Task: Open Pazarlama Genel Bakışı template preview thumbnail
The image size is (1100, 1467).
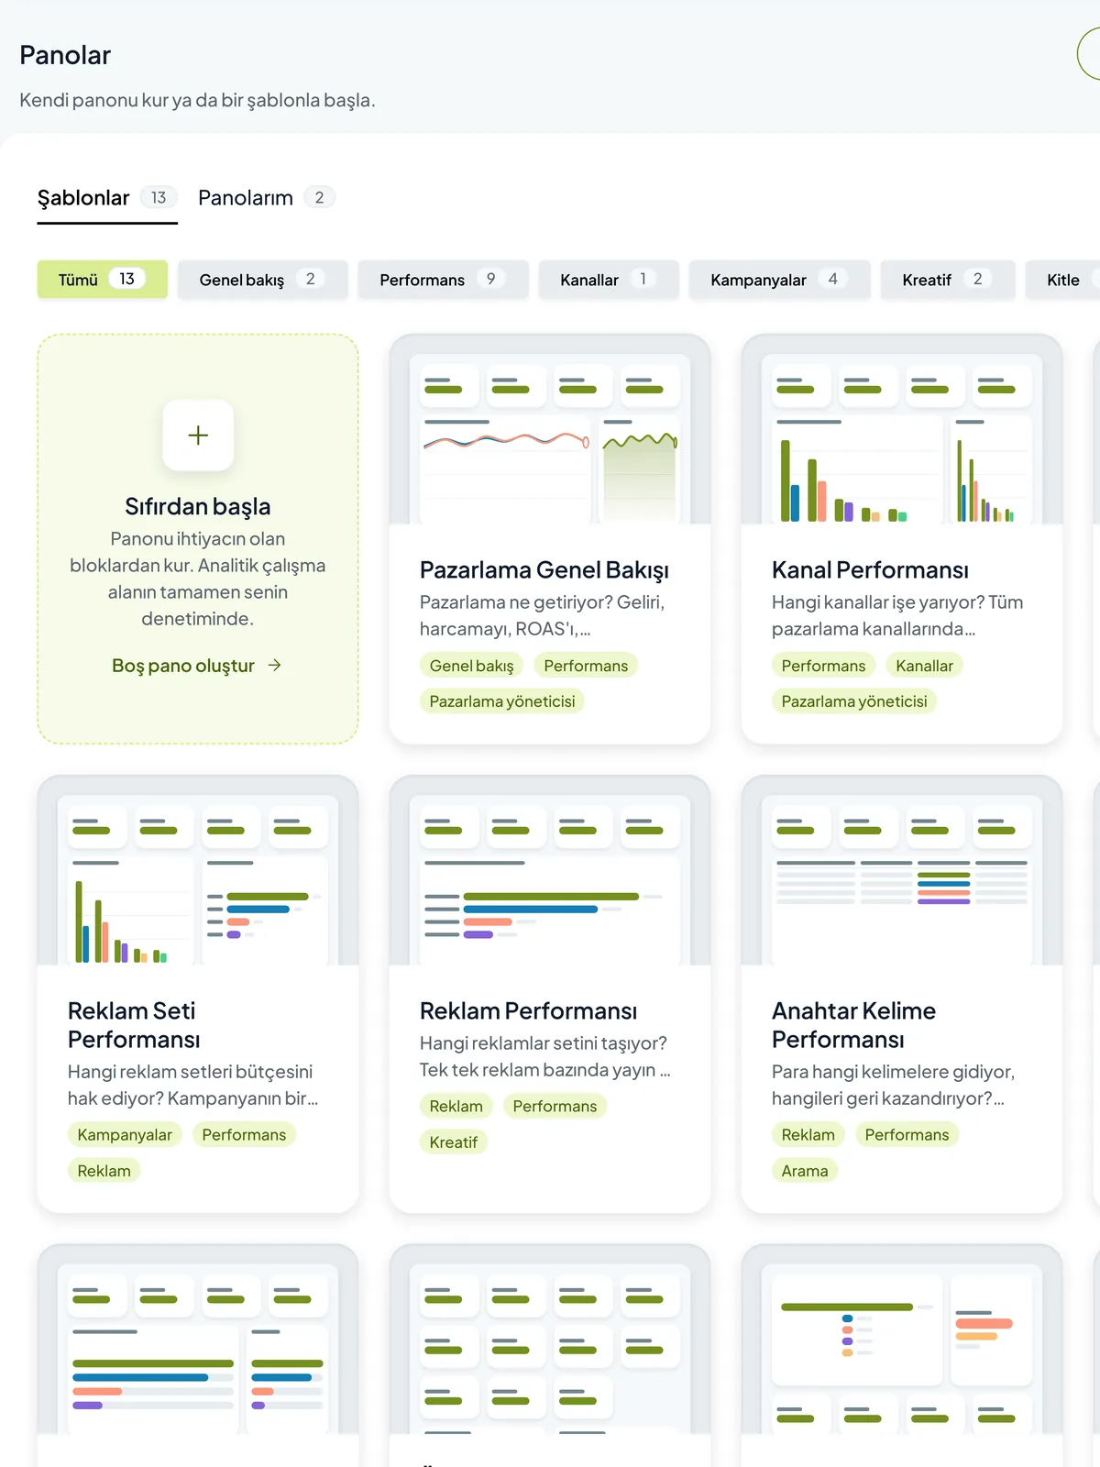Action: (550, 429)
